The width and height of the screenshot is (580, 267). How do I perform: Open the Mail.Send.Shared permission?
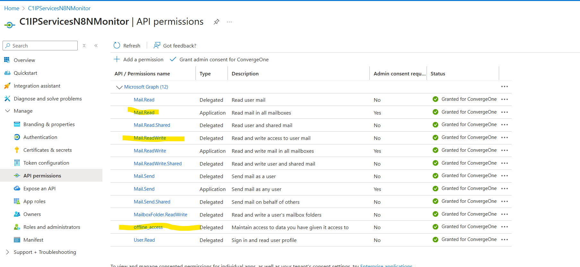(152, 202)
